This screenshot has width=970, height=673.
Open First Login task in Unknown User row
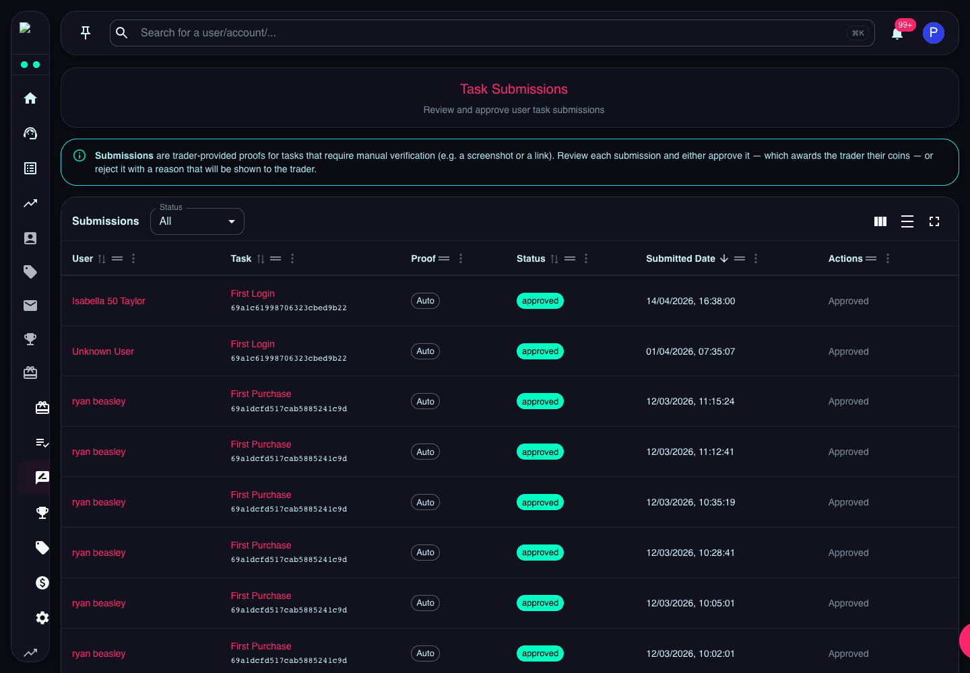coord(253,344)
